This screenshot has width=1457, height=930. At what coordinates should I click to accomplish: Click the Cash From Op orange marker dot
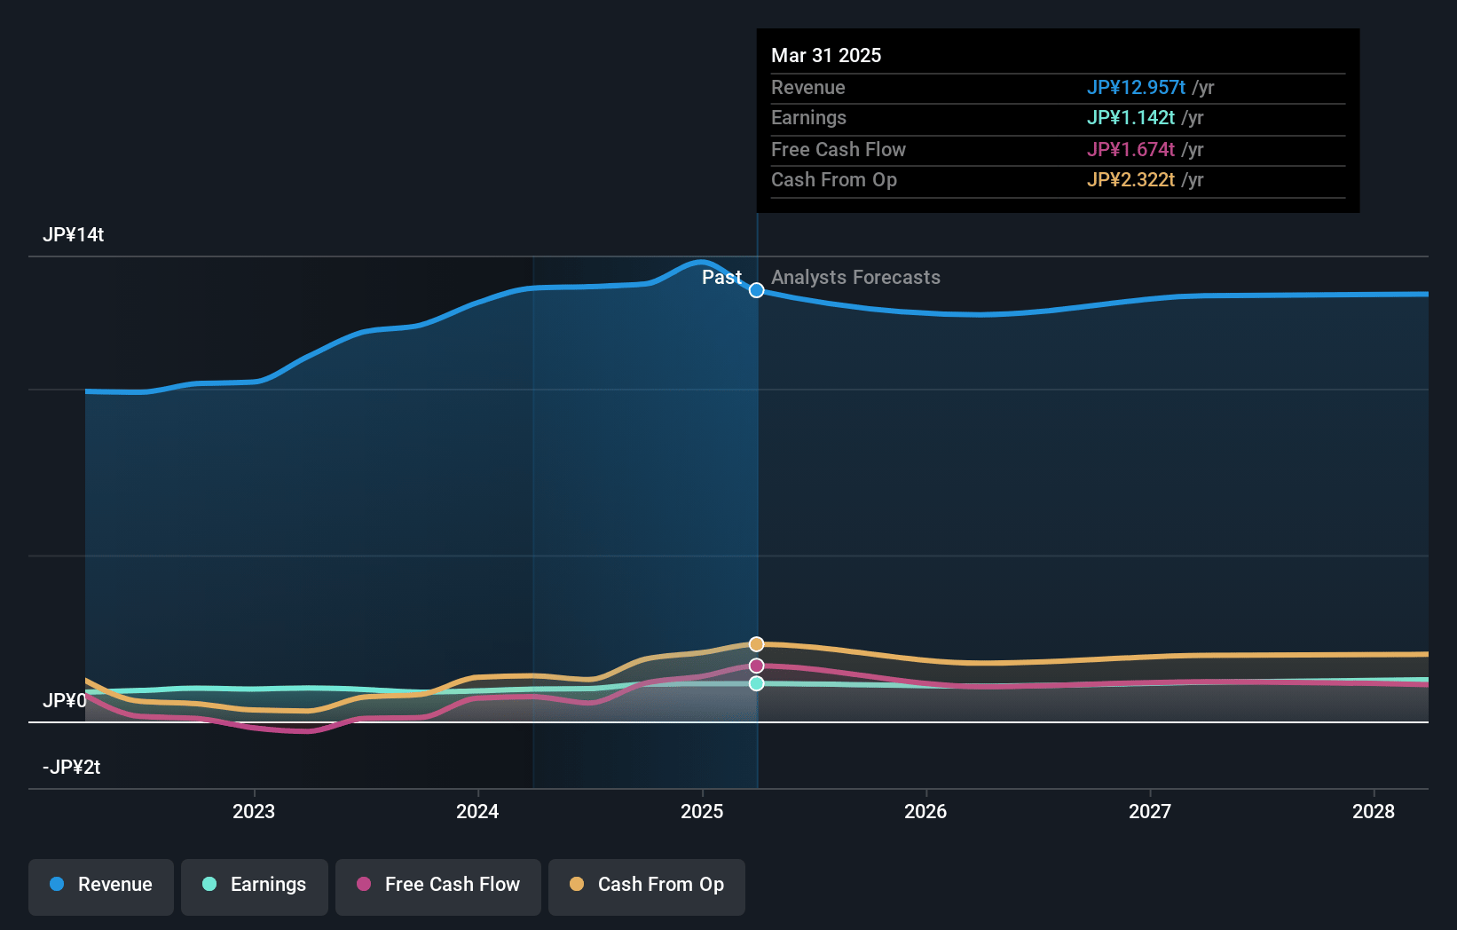tap(756, 644)
